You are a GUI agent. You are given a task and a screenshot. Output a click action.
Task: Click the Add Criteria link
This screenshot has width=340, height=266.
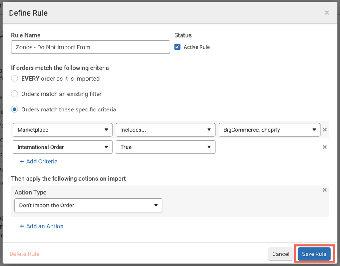click(x=38, y=161)
